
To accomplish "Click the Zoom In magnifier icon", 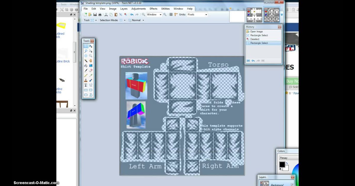I will (x=165, y=14).
